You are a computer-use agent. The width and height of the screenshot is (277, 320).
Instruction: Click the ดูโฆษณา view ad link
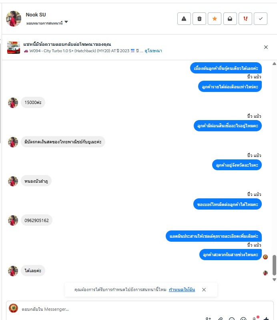153,51
